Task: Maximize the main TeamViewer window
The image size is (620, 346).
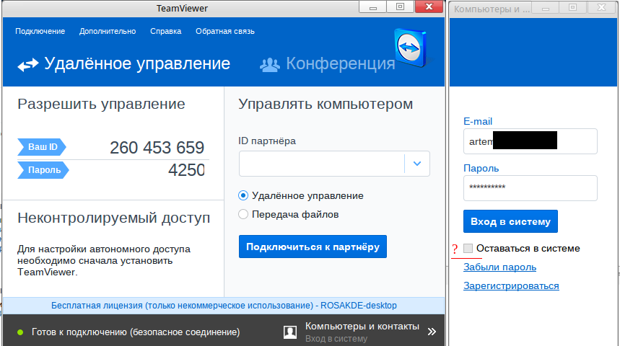Action: click(400, 6)
